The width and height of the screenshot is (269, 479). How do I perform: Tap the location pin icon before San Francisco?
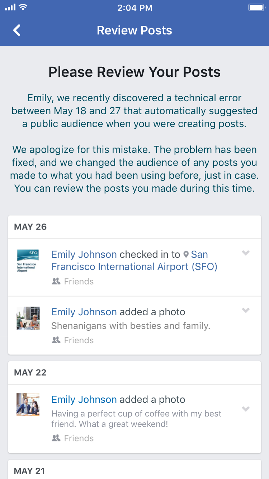point(186,255)
